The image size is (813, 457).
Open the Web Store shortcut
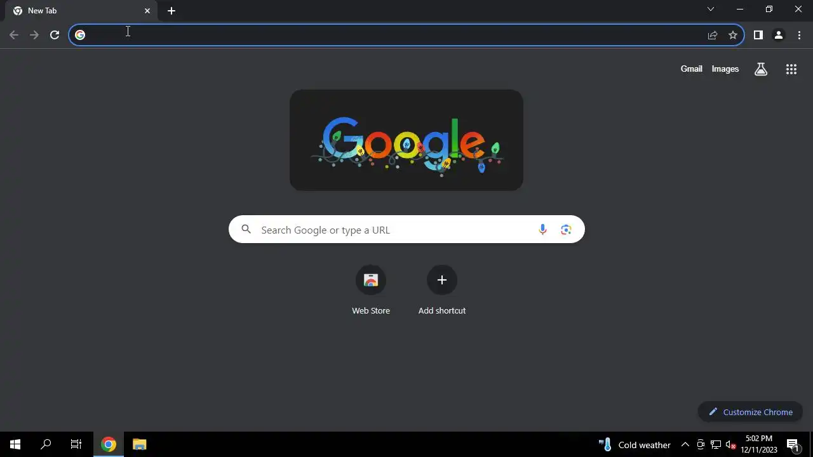(371, 290)
